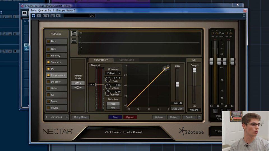The image size is (269, 151).
Task: Switch to the Compressor 2 tab
Action: point(127,60)
